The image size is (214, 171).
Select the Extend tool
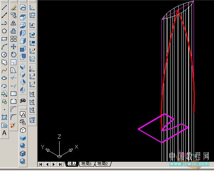pos(14,86)
